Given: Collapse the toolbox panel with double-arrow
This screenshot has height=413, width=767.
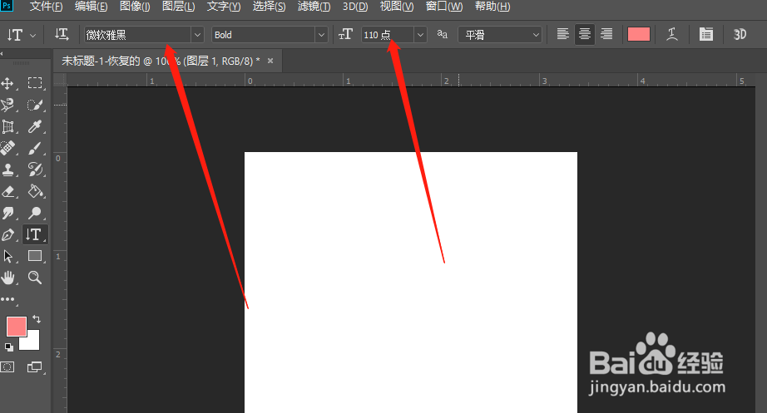Looking at the screenshot, I should [2, 53].
